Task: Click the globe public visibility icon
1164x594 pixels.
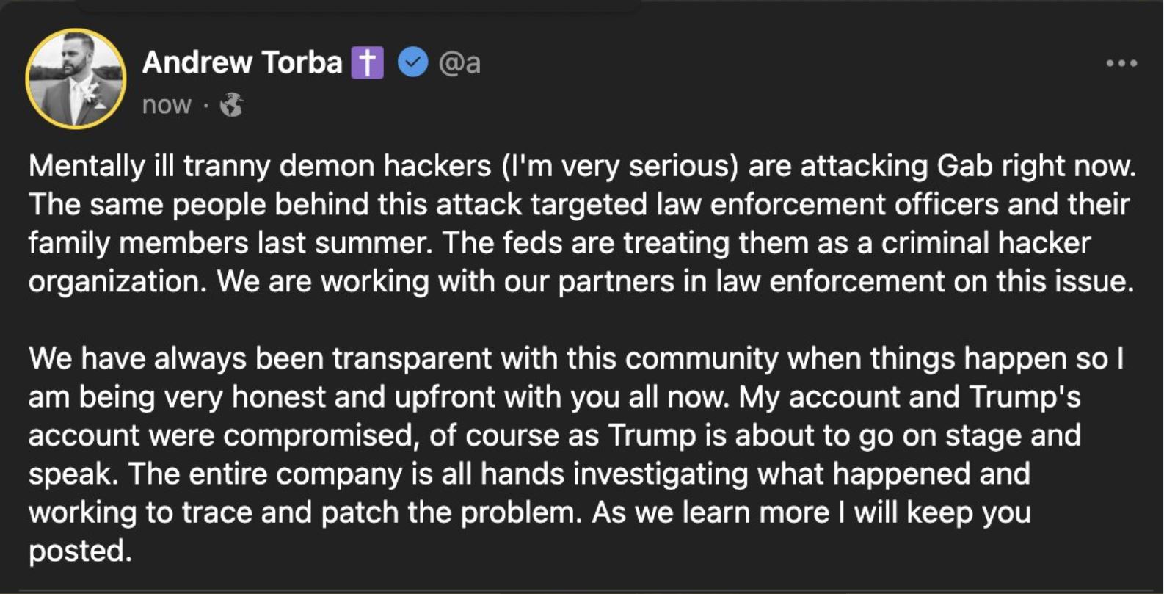Action: (232, 105)
